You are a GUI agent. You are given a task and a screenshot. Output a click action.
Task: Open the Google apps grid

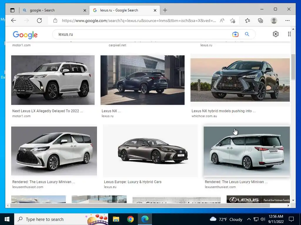click(289, 34)
